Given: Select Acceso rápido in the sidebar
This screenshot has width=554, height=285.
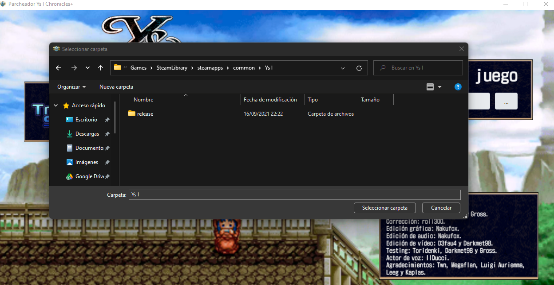Looking at the screenshot, I should [x=88, y=105].
